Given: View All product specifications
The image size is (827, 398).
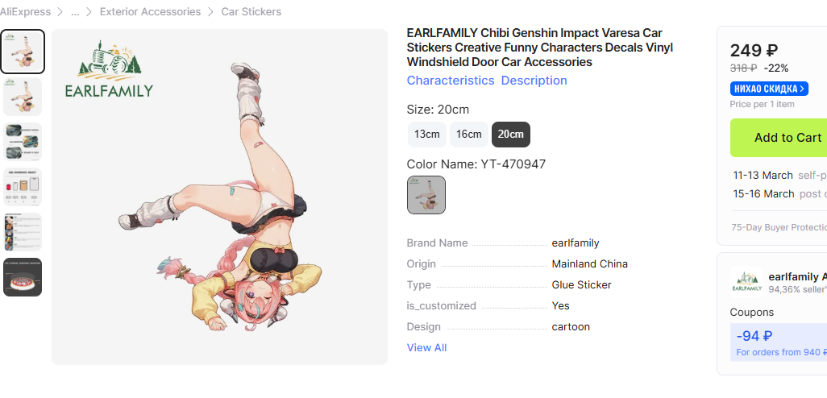Looking at the screenshot, I should 426,347.
